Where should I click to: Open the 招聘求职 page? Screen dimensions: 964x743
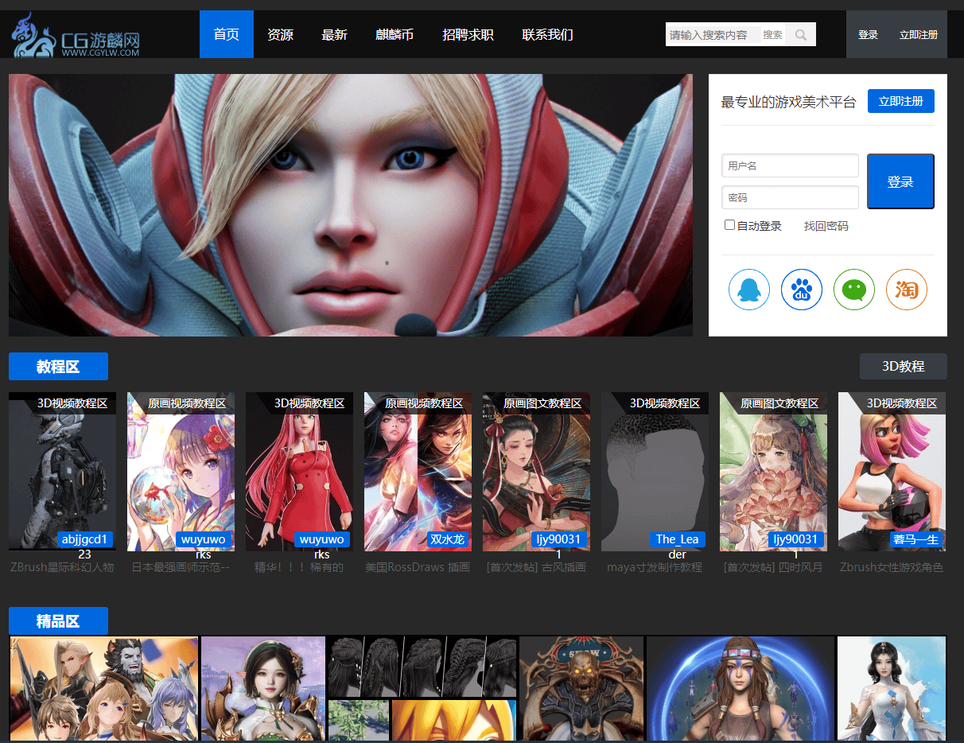point(468,35)
